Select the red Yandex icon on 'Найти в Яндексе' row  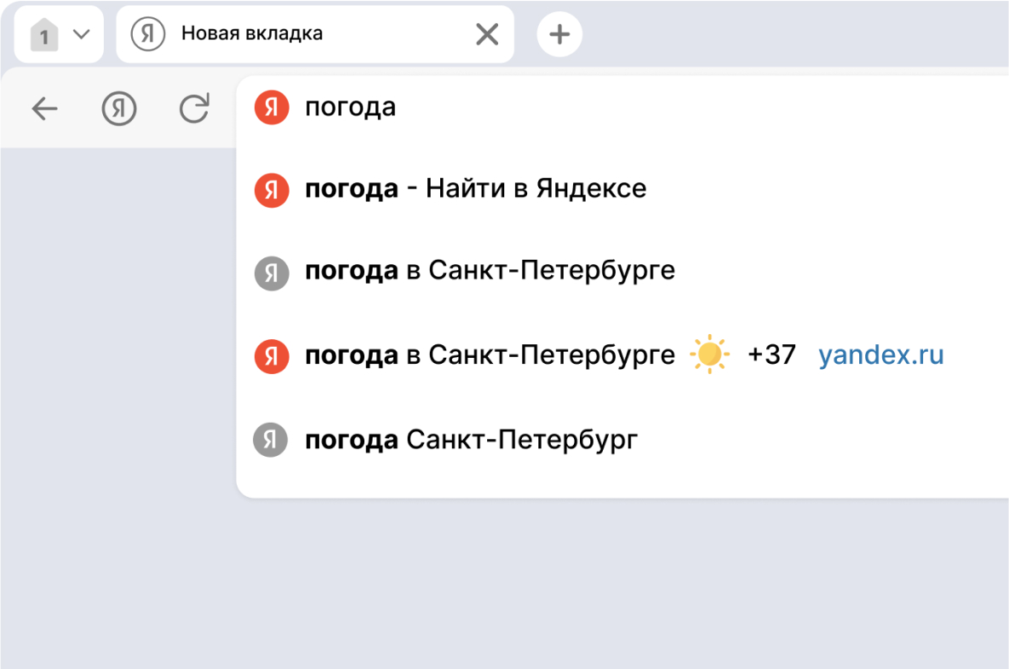click(x=270, y=190)
